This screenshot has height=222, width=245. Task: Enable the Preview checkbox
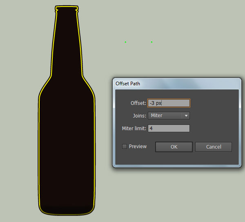[x=125, y=147]
